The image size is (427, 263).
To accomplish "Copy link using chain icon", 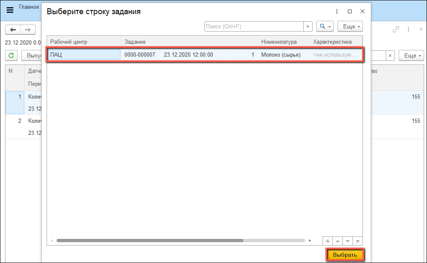I will [396, 30].
